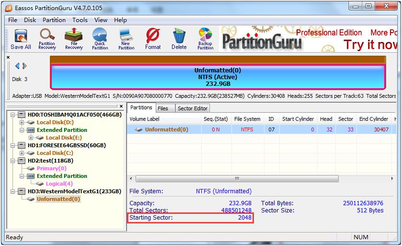Click the Format toolbar icon
Screen dimensions: 402x246
tap(153, 39)
